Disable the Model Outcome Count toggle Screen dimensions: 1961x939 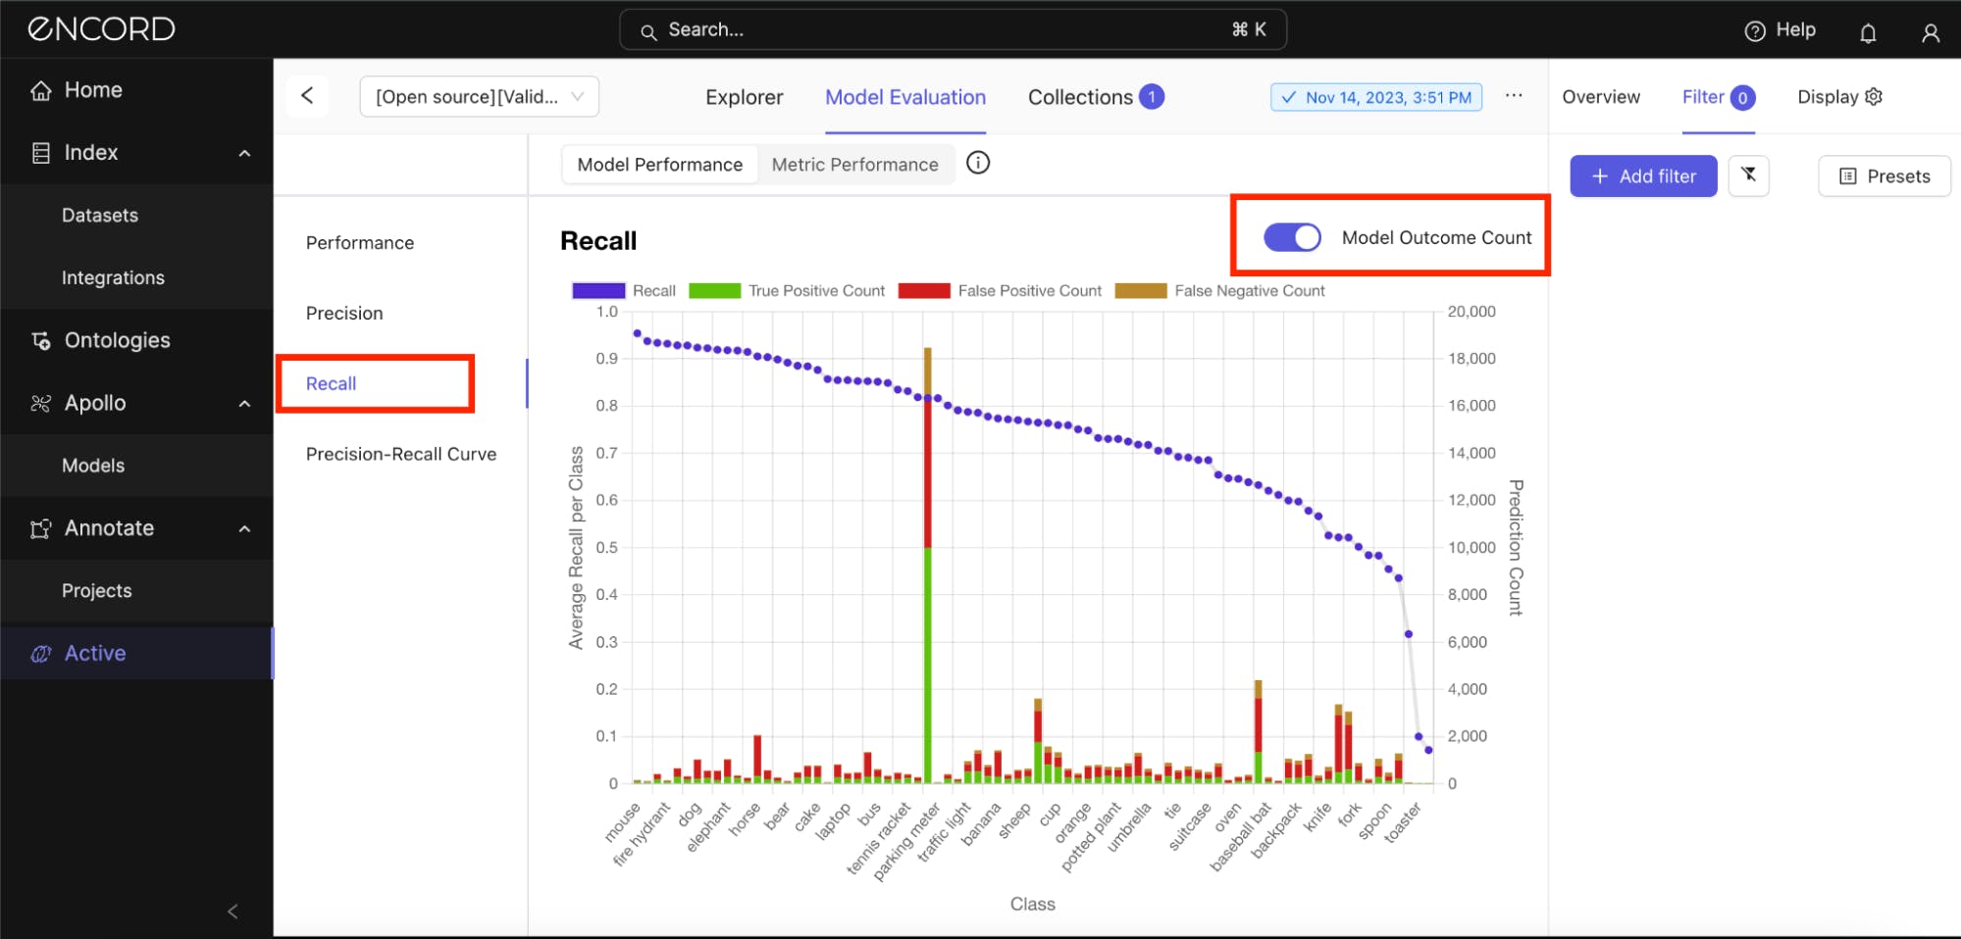click(1292, 236)
